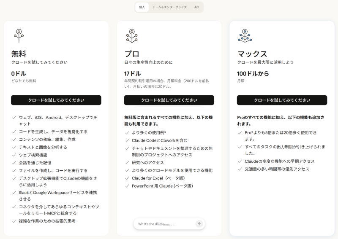
Task: Click the プロ plan heading
Action: point(132,54)
